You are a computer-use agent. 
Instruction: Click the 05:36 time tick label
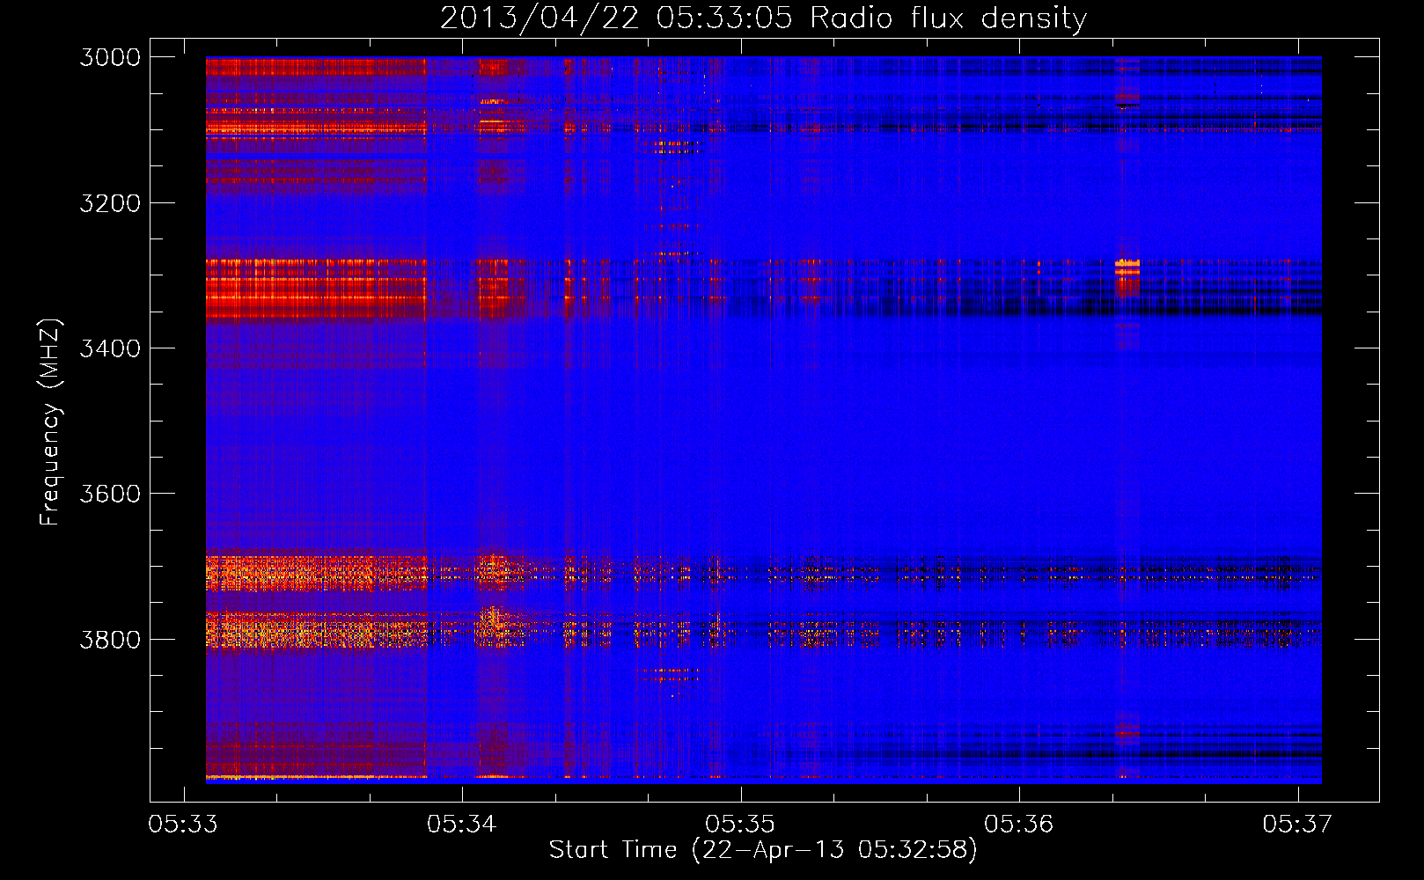coord(1019,824)
